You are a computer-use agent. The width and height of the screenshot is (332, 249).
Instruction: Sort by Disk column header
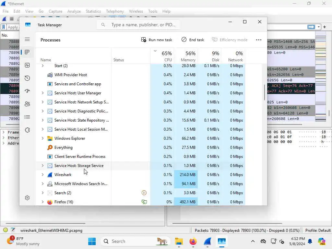(210, 56)
